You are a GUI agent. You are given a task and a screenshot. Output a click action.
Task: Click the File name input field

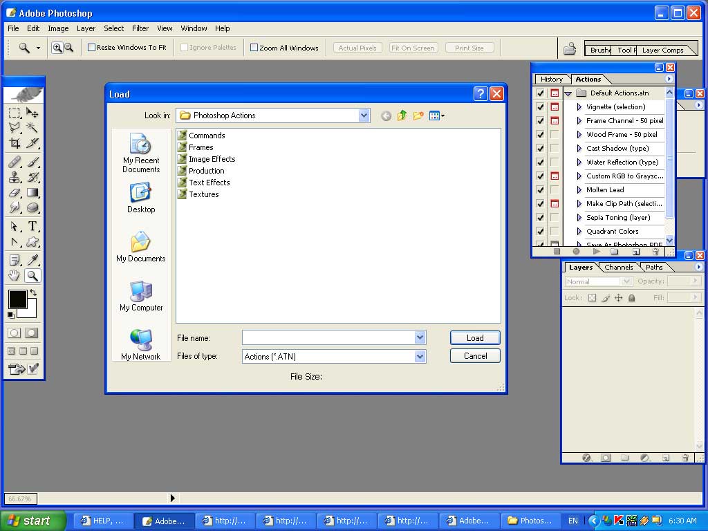[328, 337]
